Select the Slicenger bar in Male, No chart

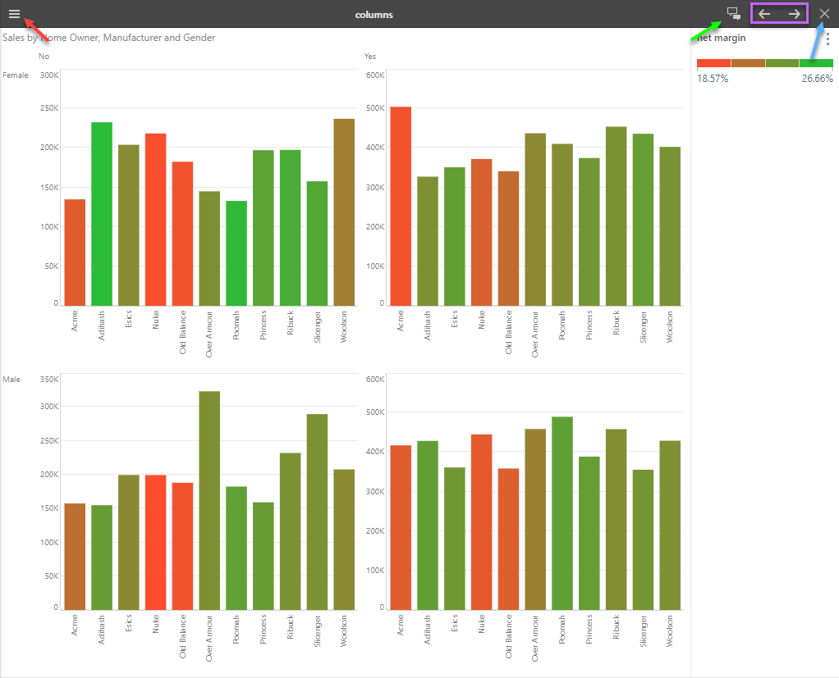pyautogui.click(x=318, y=512)
